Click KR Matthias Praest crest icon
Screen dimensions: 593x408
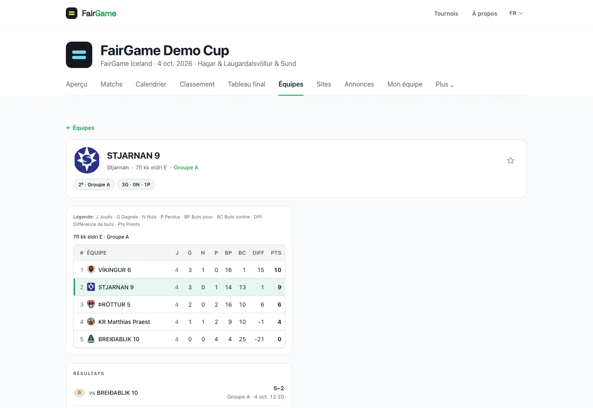pos(91,321)
